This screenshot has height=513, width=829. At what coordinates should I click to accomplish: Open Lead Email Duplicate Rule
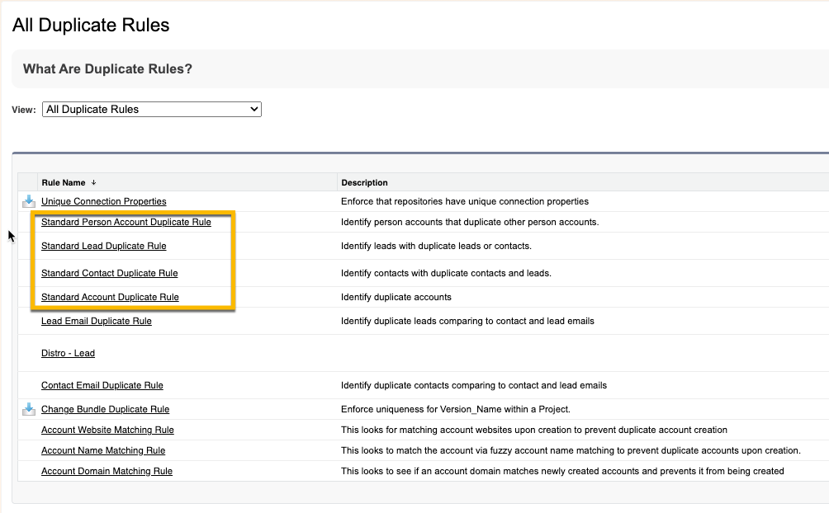click(97, 321)
